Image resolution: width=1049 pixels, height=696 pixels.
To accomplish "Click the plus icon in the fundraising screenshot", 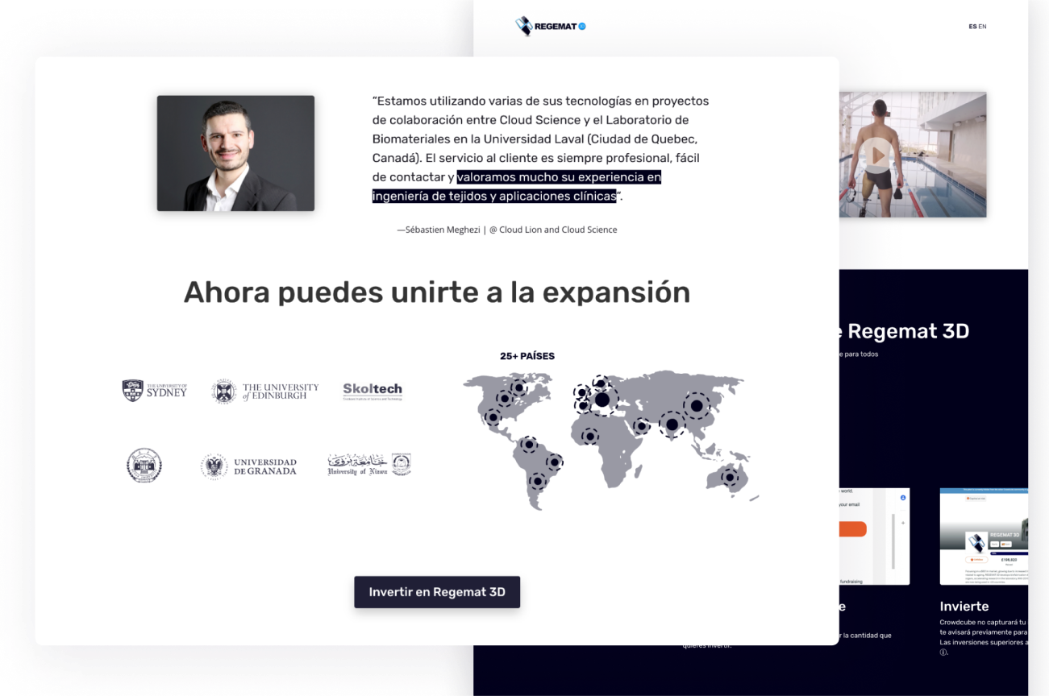I will coord(903,524).
